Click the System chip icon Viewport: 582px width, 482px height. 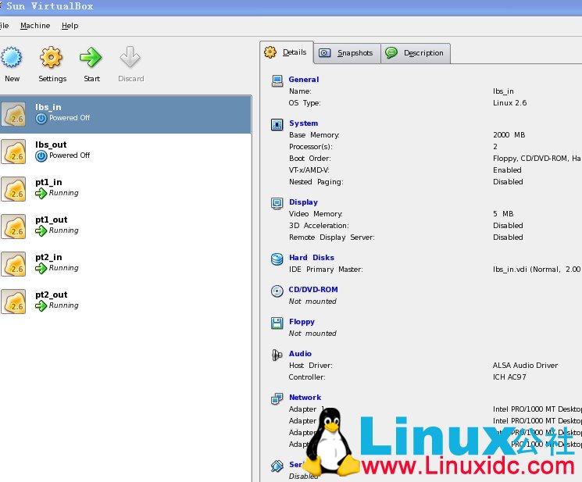277,123
